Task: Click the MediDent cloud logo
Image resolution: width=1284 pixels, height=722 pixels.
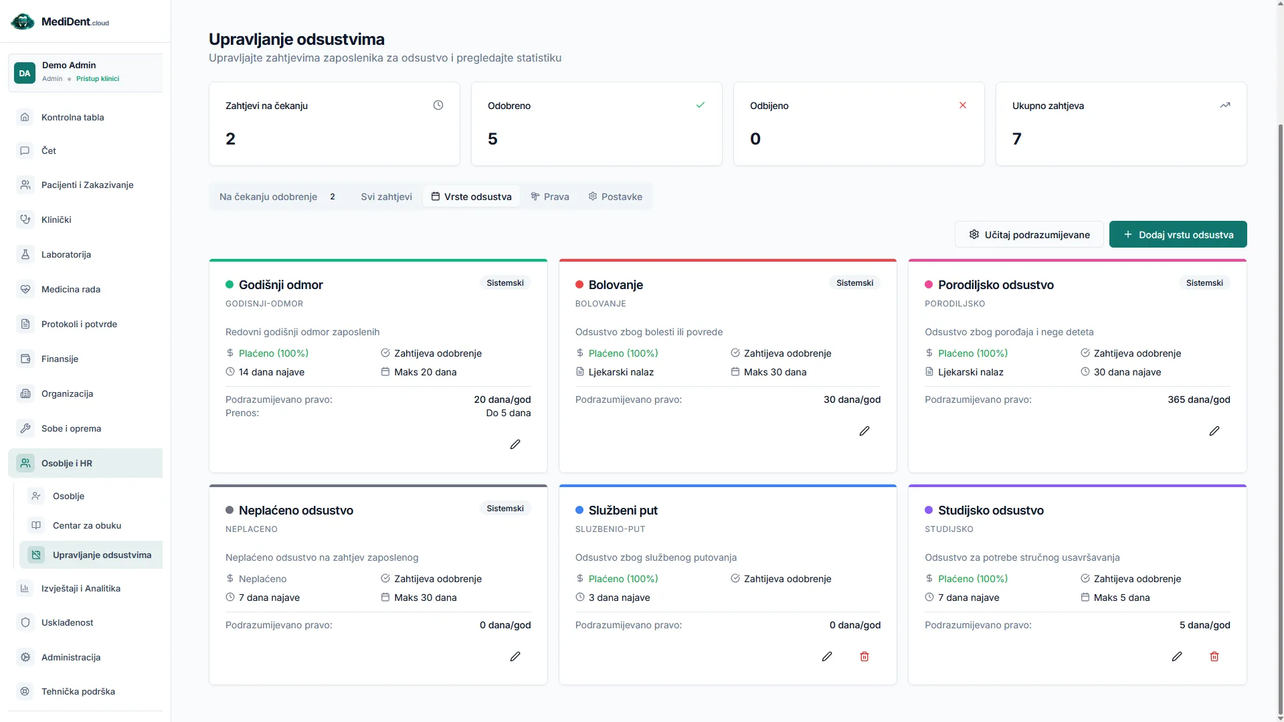Action: pyautogui.click(x=60, y=21)
